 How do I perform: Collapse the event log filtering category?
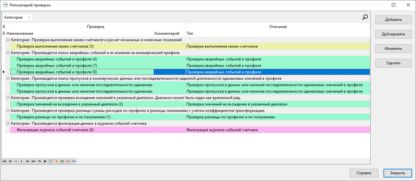tap(8, 123)
